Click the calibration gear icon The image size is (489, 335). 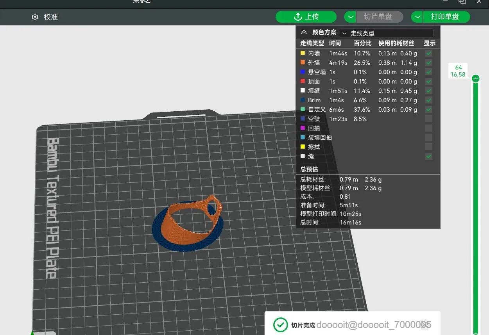click(x=35, y=17)
